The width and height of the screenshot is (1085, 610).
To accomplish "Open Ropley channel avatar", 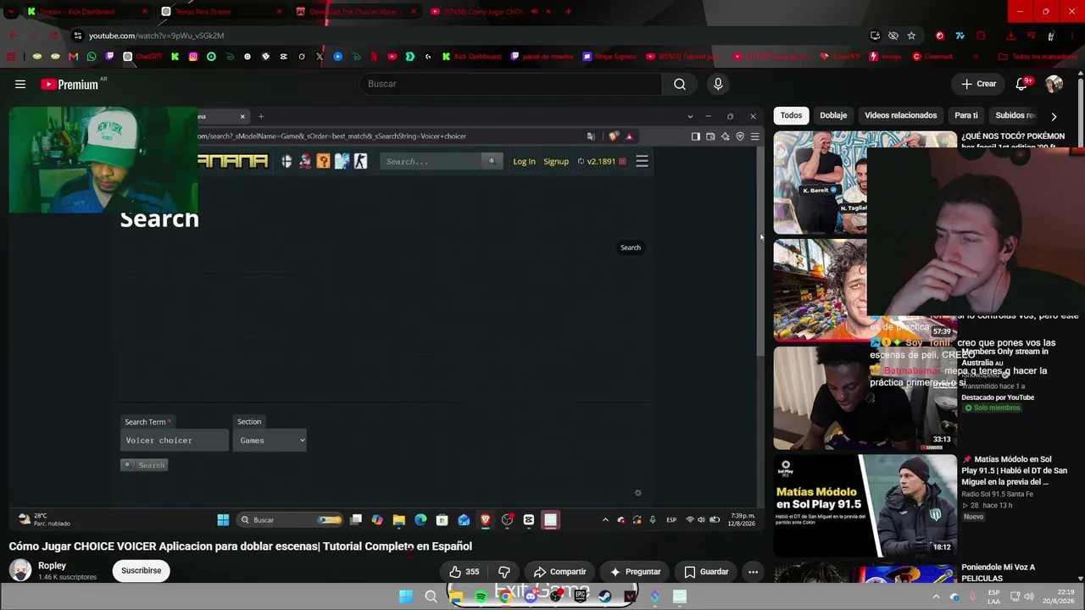I will click(x=20, y=570).
